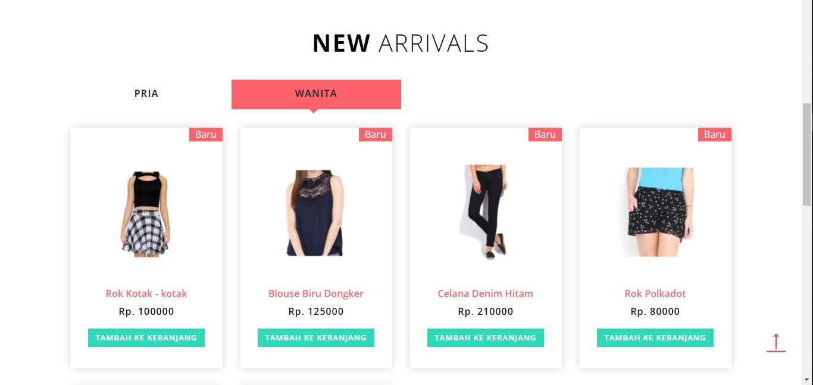Screen dimensions: 813x385
Task: Click the Rok Polkadot product image
Action: 660,212
